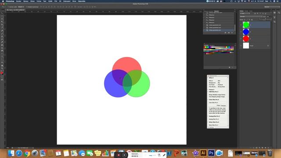The width and height of the screenshot is (281, 158).
Task: Click the red foreground color swatch in toolbar
Action: pyautogui.click(x=2, y=73)
